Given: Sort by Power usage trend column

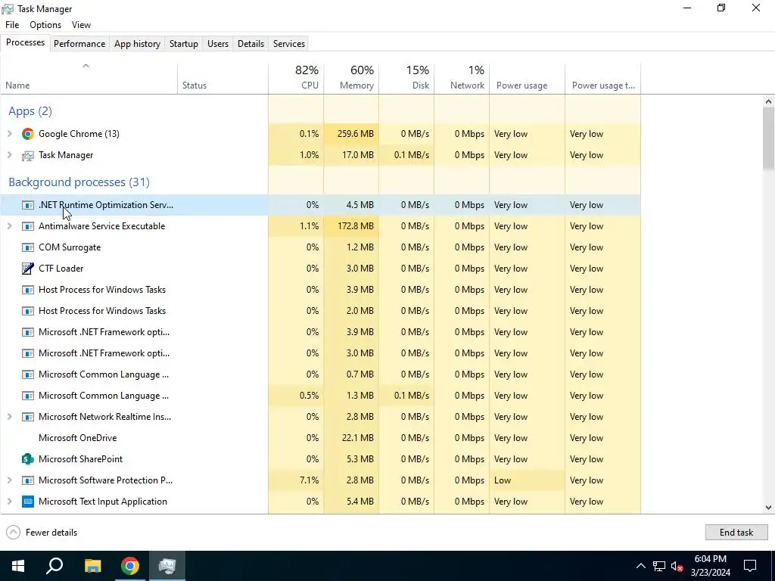Looking at the screenshot, I should pos(602,79).
